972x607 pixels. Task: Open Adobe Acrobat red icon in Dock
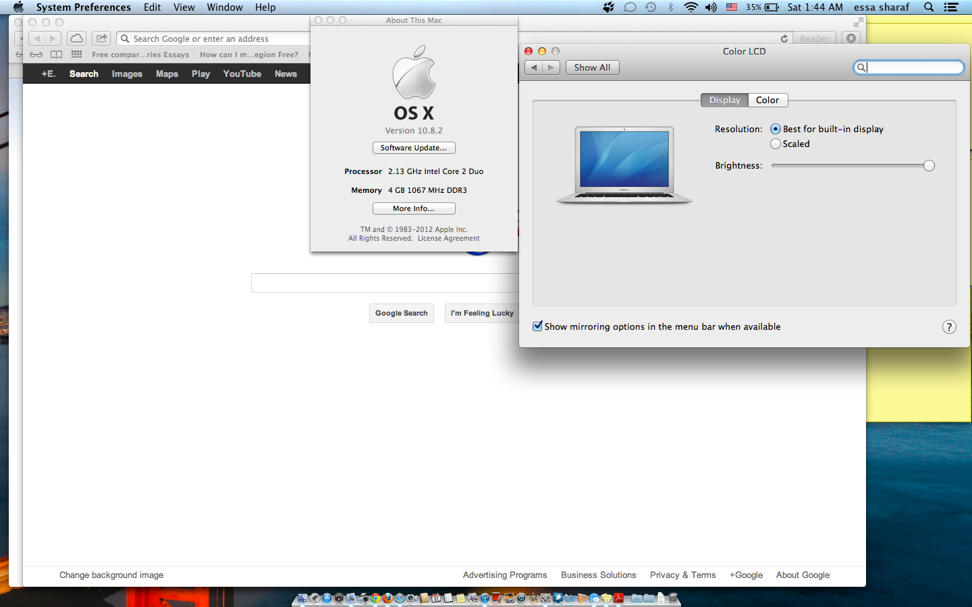619,598
